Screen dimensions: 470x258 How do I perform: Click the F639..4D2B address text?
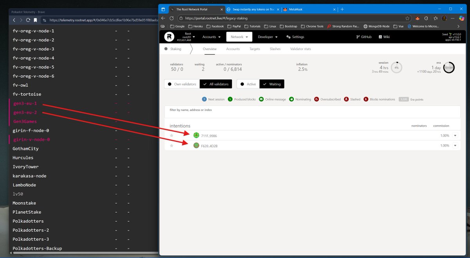(209, 145)
